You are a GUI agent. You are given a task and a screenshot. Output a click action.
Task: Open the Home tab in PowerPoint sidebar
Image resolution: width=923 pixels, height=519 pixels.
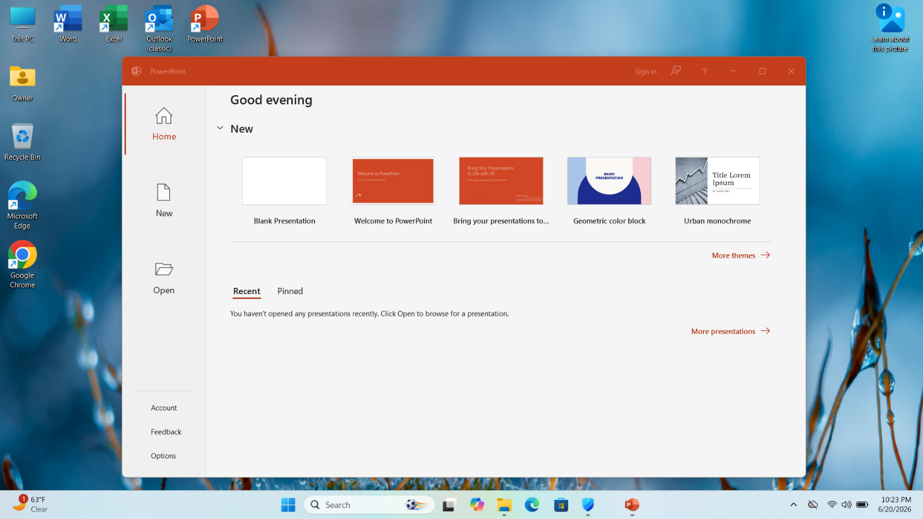point(164,124)
